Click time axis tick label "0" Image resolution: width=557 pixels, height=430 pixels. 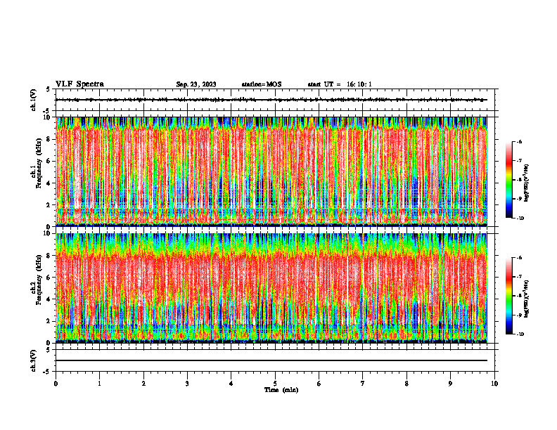point(56,384)
